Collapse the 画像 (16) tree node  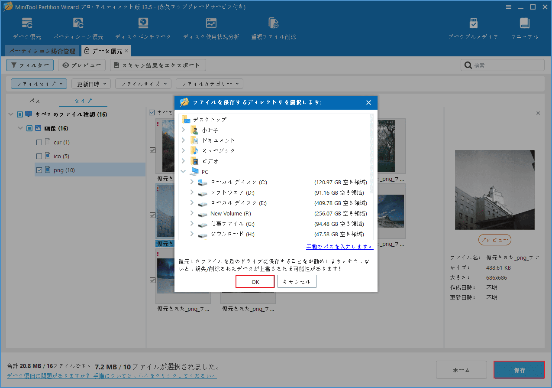click(19, 128)
